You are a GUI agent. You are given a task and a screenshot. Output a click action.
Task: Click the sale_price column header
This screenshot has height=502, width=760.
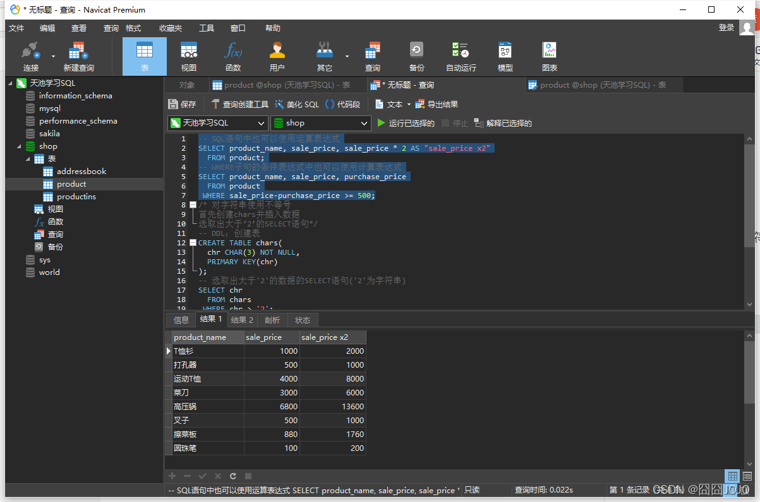click(x=272, y=337)
